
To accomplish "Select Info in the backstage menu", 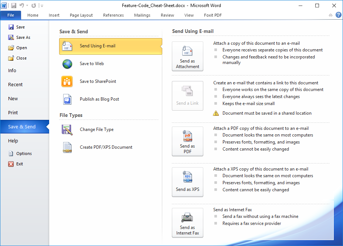I will [x=12, y=71].
